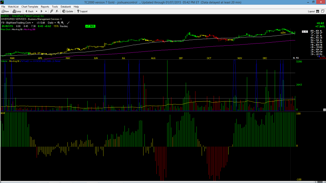Click the MovAvg 50 legend label in price chart
Screen dimensions: 326x183
tap(18, 30)
